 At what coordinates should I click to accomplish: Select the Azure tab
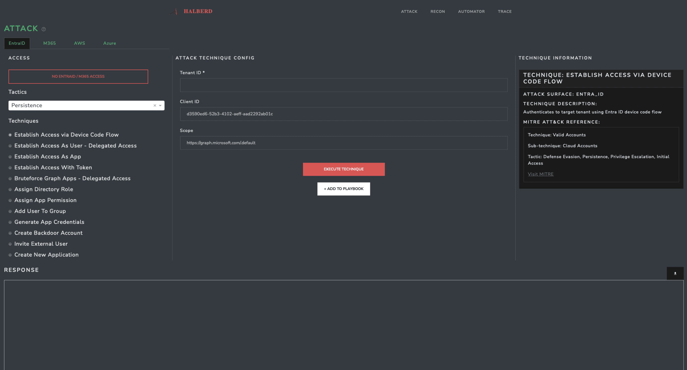click(109, 43)
